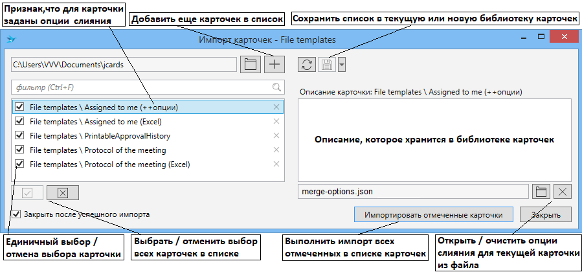Image resolution: width=582 pixels, height=272 pixels.
Task: Remove Assigned to me (Excel) card with X
Action: [x=276, y=121]
